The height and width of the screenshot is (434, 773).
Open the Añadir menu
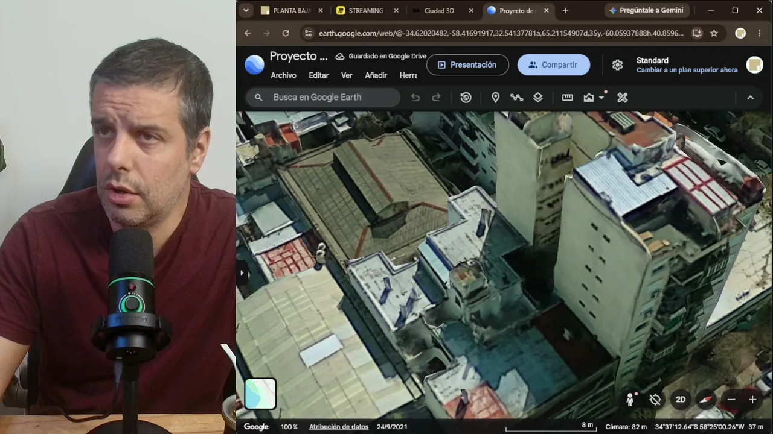(x=376, y=75)
